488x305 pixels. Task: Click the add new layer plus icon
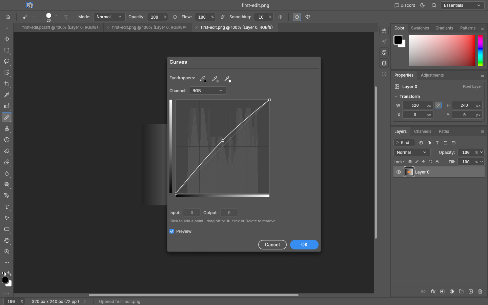tap(471, 291)
